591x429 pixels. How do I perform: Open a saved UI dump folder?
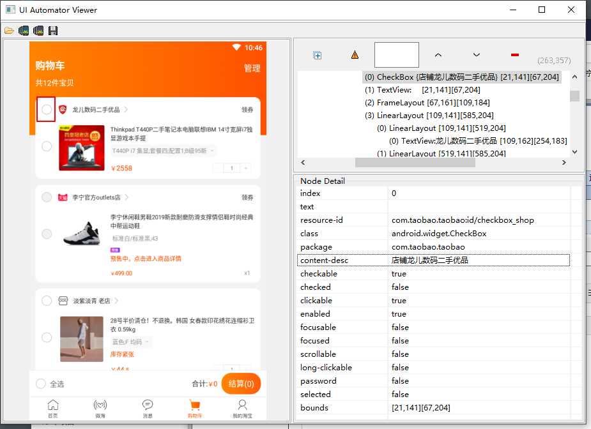click(9, 31)
